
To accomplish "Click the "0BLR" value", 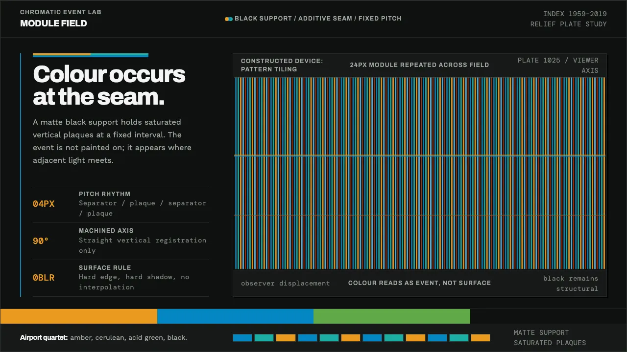I will coord(44,278).
